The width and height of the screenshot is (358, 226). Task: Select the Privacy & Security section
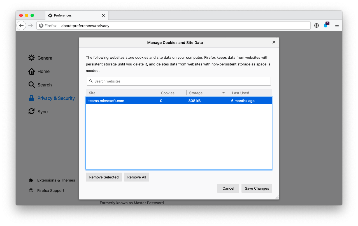[x=56, y=98]
